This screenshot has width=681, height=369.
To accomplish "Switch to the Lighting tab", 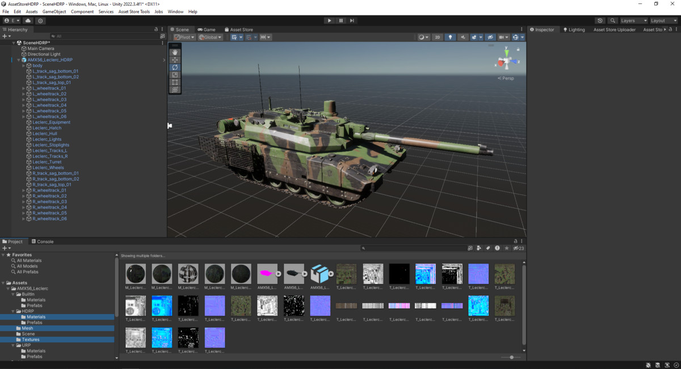I will (574, 29).
